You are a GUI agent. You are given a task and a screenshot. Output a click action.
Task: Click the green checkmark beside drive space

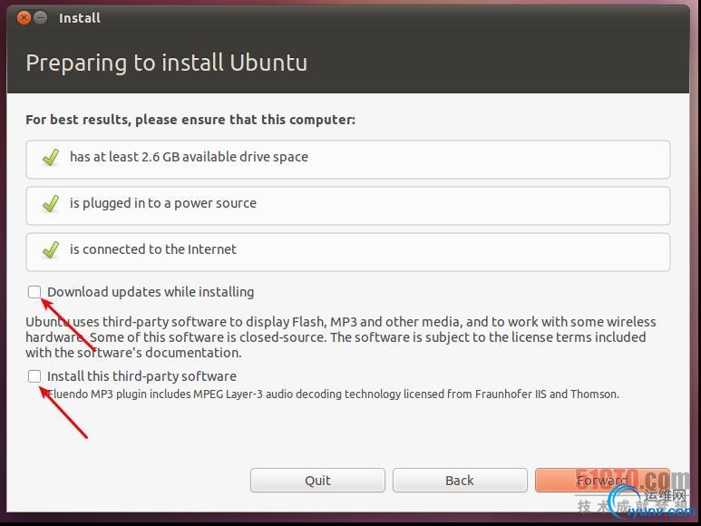(51, 158)
